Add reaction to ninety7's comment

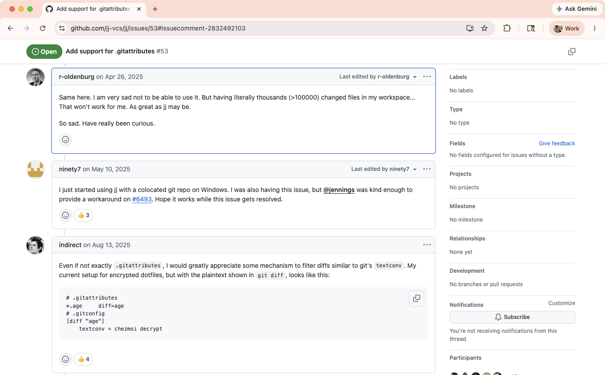[x=65, y=215]
